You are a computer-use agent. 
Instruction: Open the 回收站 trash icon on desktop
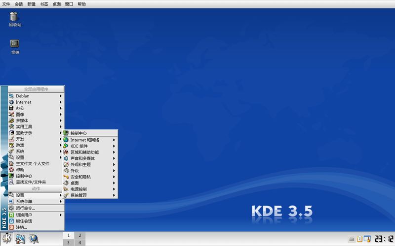[x=15, y=18]
